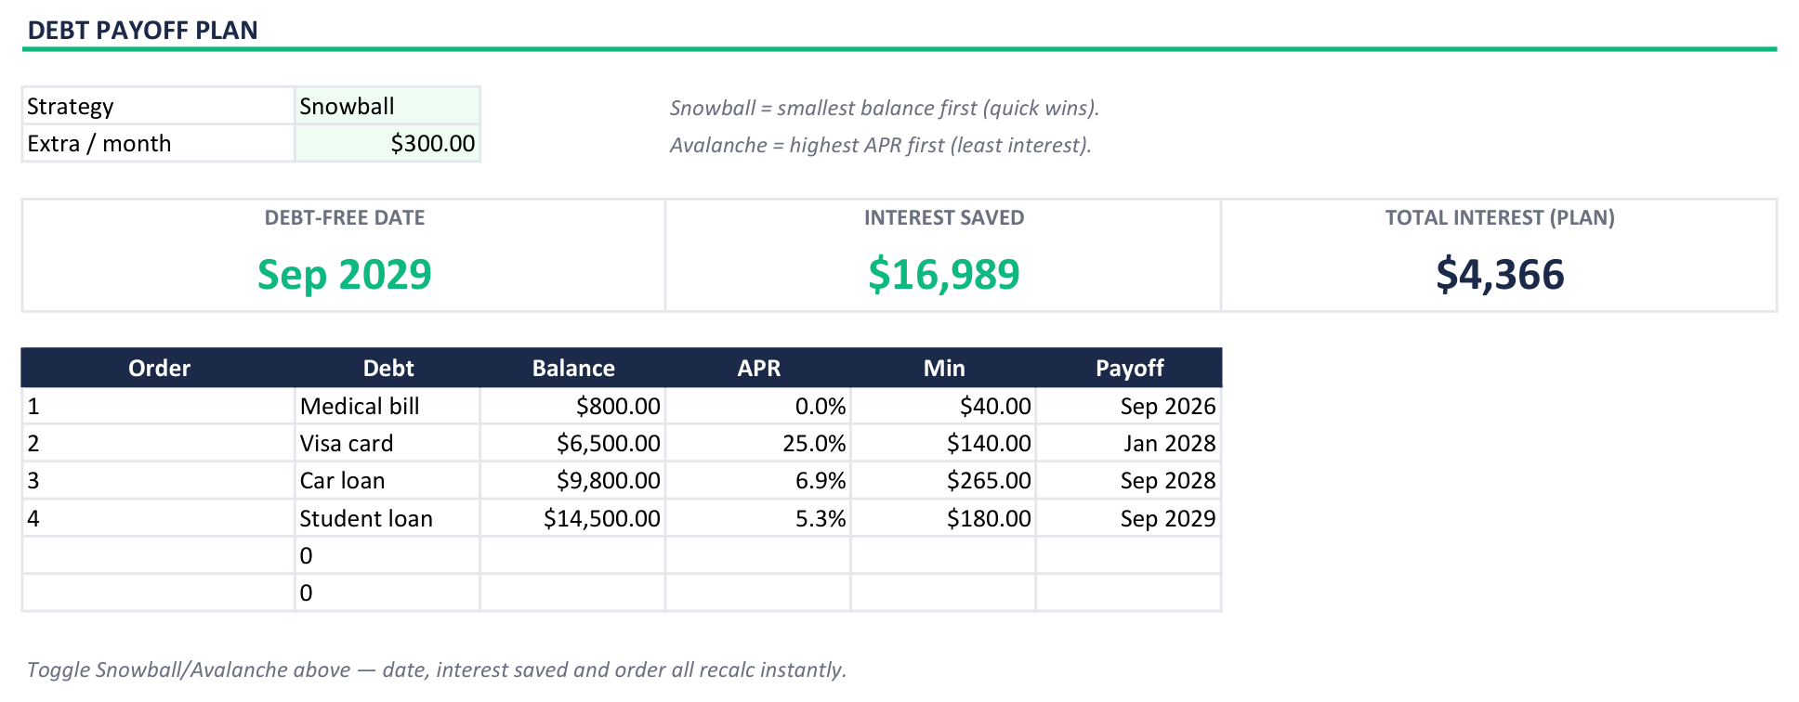
Task: Click the Order column header
Action: coord(158,368)
